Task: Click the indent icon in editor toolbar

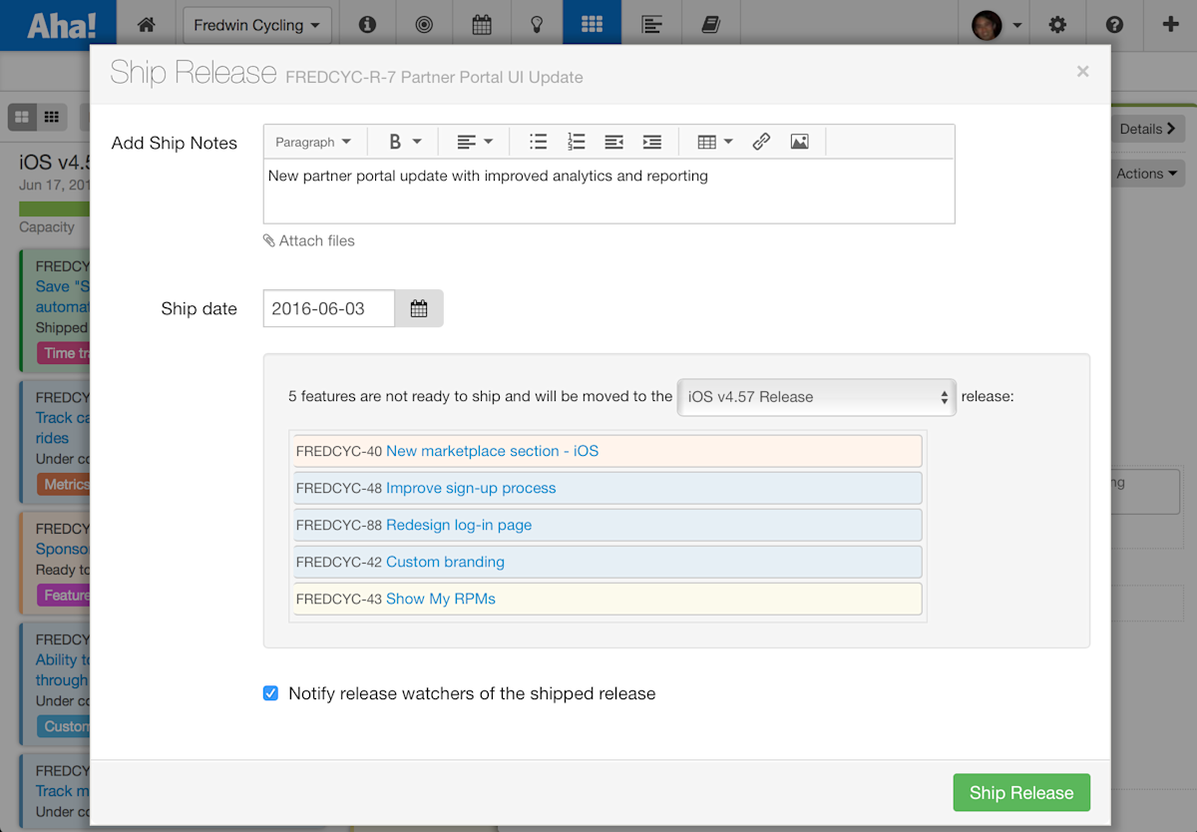Action: tap(651, 142)
